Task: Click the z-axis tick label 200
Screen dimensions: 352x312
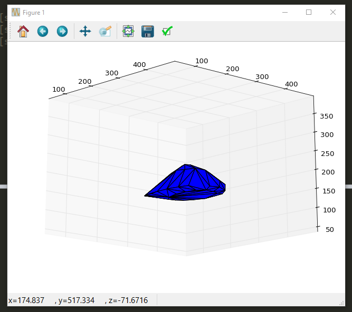Action: pos(328,172)
